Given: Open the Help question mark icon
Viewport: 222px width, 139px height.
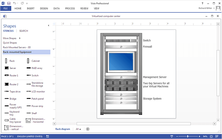Looking at the screenshot, I should coord(203,3).
